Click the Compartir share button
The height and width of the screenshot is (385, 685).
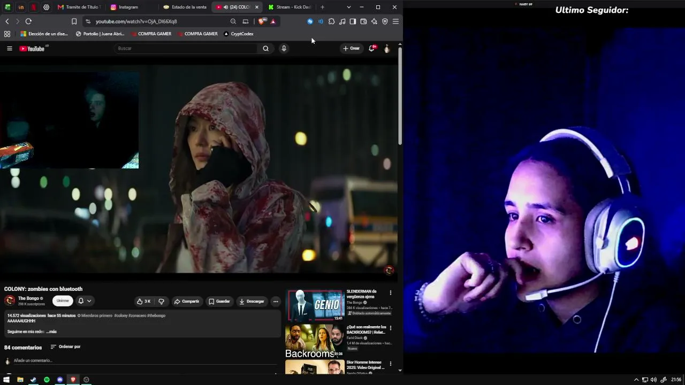coord(187,301)
